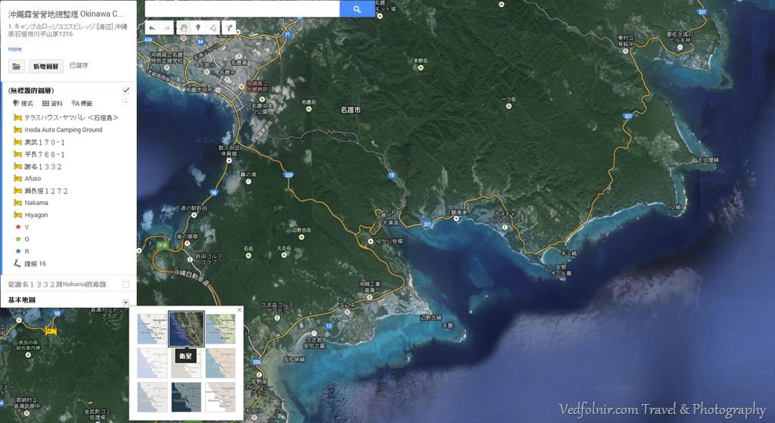Select the draw line tool
775x423 pixels.
[213, 28]
